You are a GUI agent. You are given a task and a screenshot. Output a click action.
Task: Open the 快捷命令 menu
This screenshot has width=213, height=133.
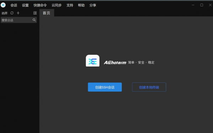click(x=40, y=5)
